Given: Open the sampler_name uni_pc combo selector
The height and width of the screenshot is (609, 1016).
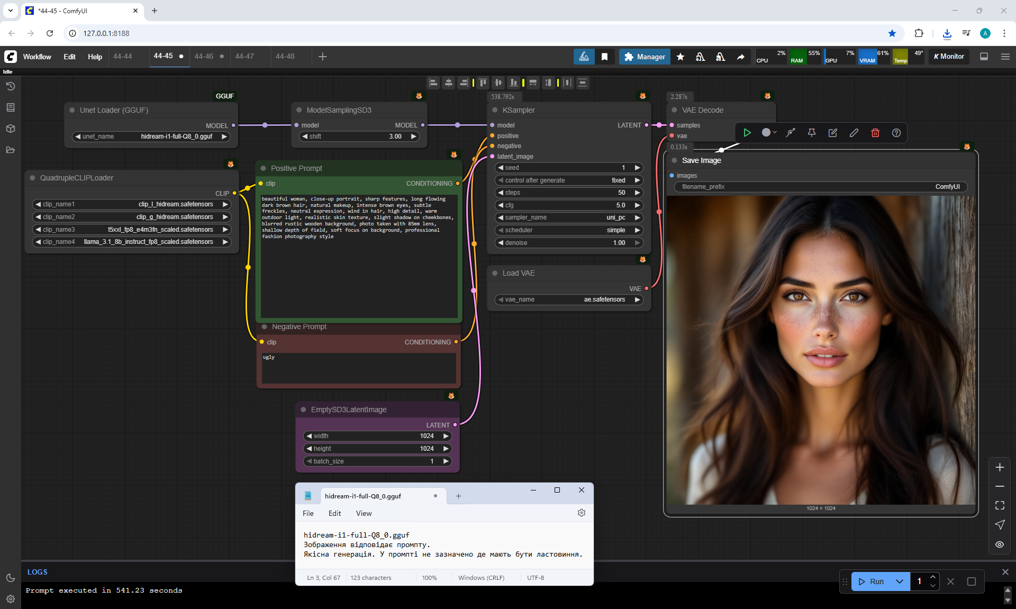Looking at the screenshot, I should pos(568,217).
